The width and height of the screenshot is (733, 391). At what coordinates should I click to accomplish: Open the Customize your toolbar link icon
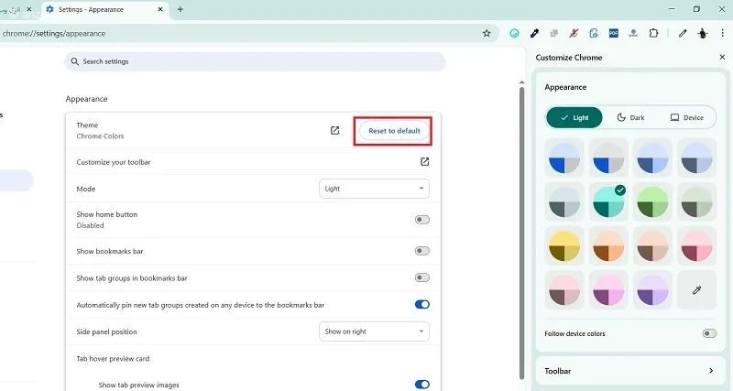(424, 162)
